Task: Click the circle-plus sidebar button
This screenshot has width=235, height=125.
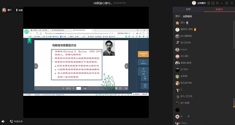Action: click(x=143, y=62)
